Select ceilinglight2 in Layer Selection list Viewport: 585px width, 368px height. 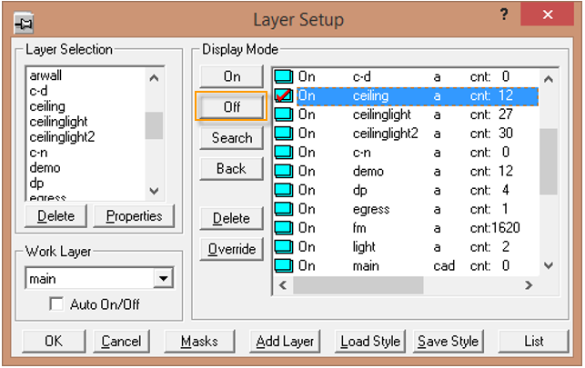(x=62, y=137)
